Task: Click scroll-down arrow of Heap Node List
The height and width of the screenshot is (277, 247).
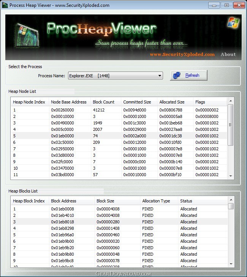Action: [231, 176]
